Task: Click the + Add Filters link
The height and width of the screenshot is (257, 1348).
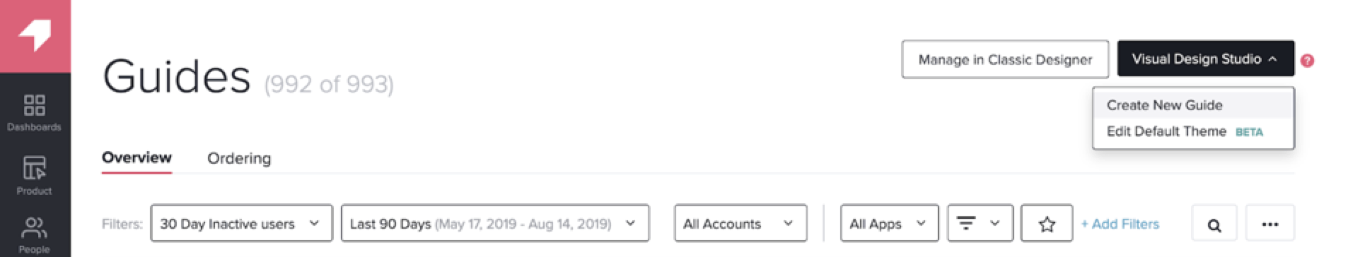Action: pos(1120,224)
